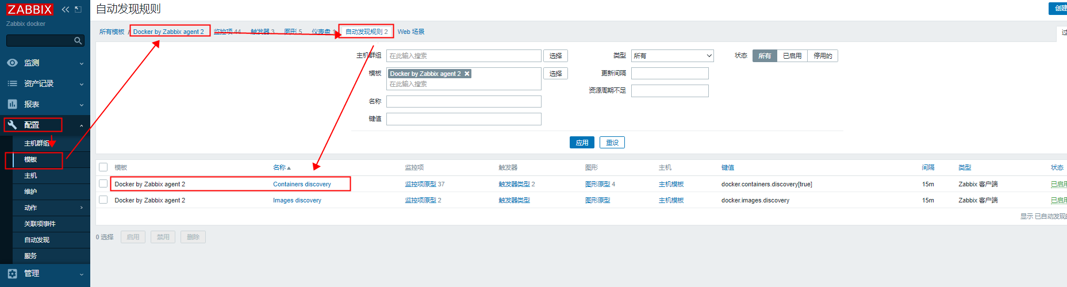
Task: Open 主机 in the sidebar
Action: [30, 175]
